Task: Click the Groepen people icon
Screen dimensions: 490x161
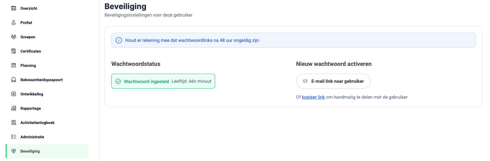Action: pos(14,37)
